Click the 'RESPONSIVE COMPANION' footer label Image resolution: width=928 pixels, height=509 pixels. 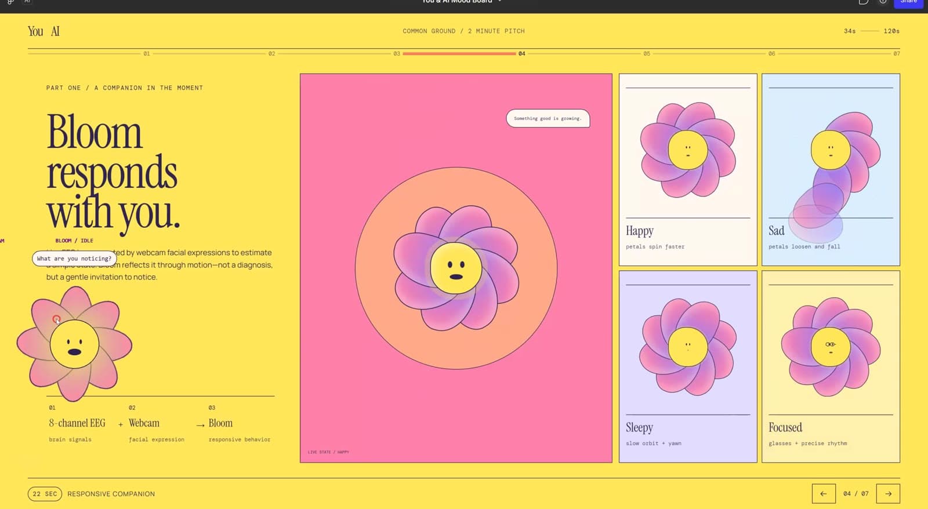pos(111,494)
